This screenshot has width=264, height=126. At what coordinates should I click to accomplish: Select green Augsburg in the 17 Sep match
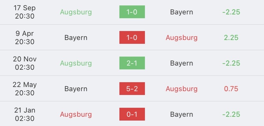[76, 12]
